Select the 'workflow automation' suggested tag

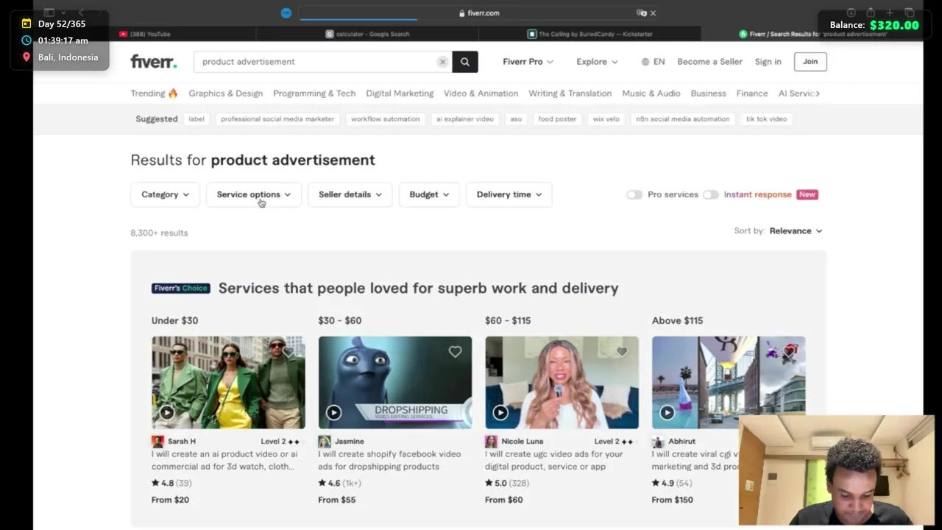tap(385, 119)
